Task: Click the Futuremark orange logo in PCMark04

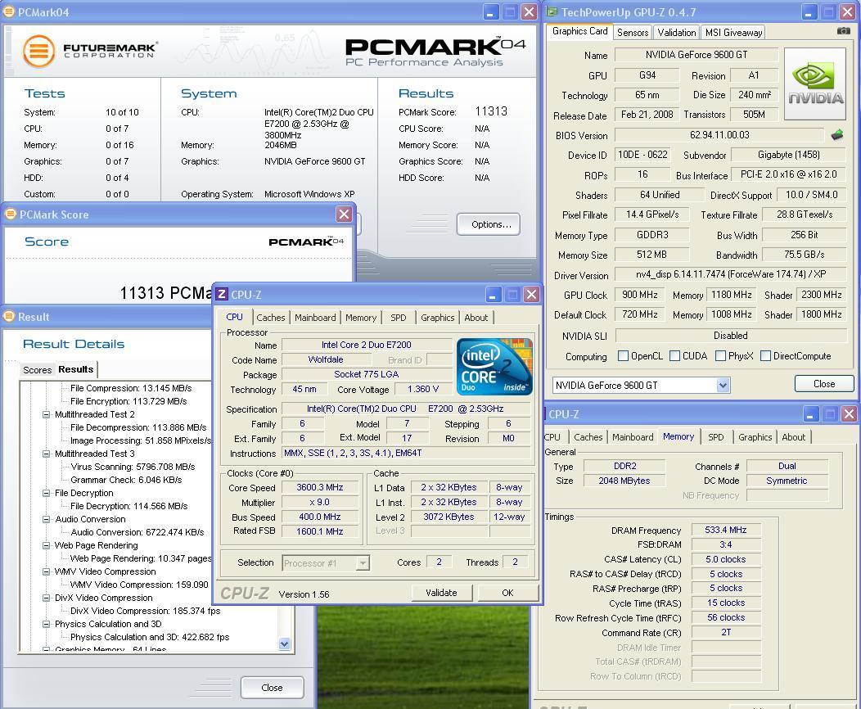Action: point(39,51)
